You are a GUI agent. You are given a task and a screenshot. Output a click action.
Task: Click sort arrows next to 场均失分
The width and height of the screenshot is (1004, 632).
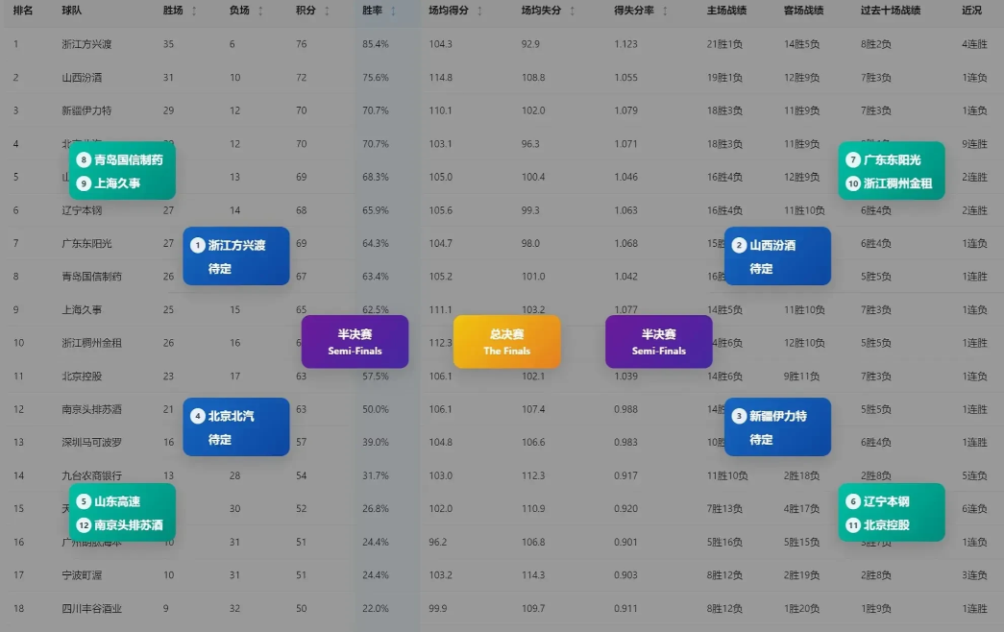pyautogui.click(x=573, y=11)
